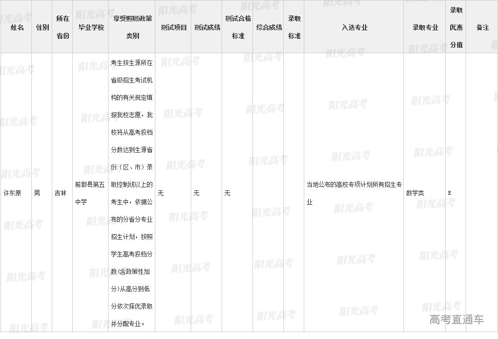Select the 毕业学校 column header

click(x=91, y=27)
